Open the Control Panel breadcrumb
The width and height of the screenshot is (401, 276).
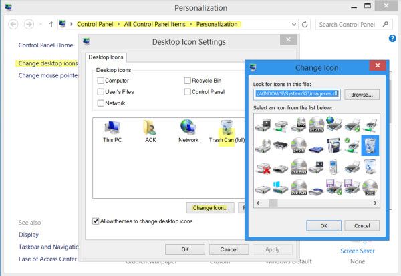pos(95,24)
